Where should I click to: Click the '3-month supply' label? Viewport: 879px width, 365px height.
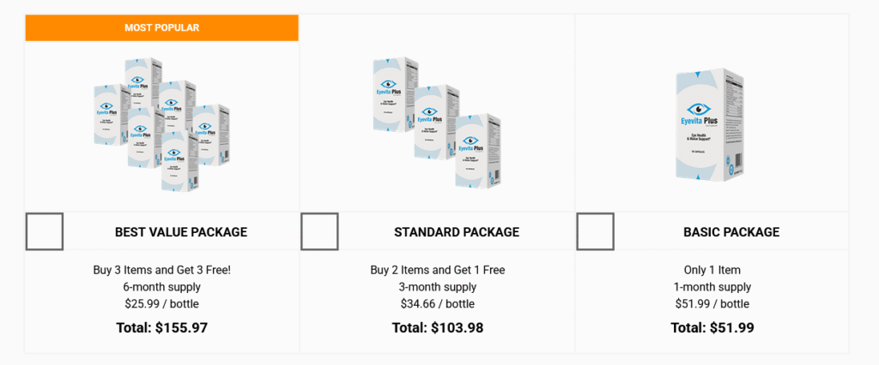pos(438,287)
